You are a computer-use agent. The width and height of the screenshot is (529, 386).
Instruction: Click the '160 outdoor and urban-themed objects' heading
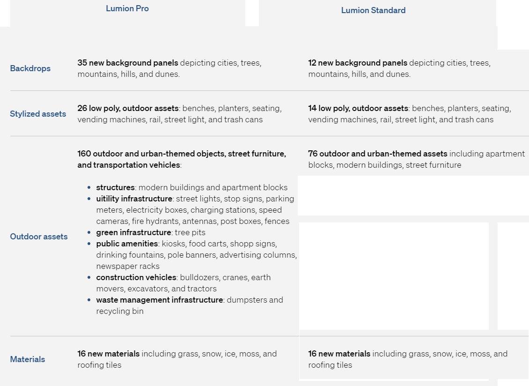pos(182,154)
